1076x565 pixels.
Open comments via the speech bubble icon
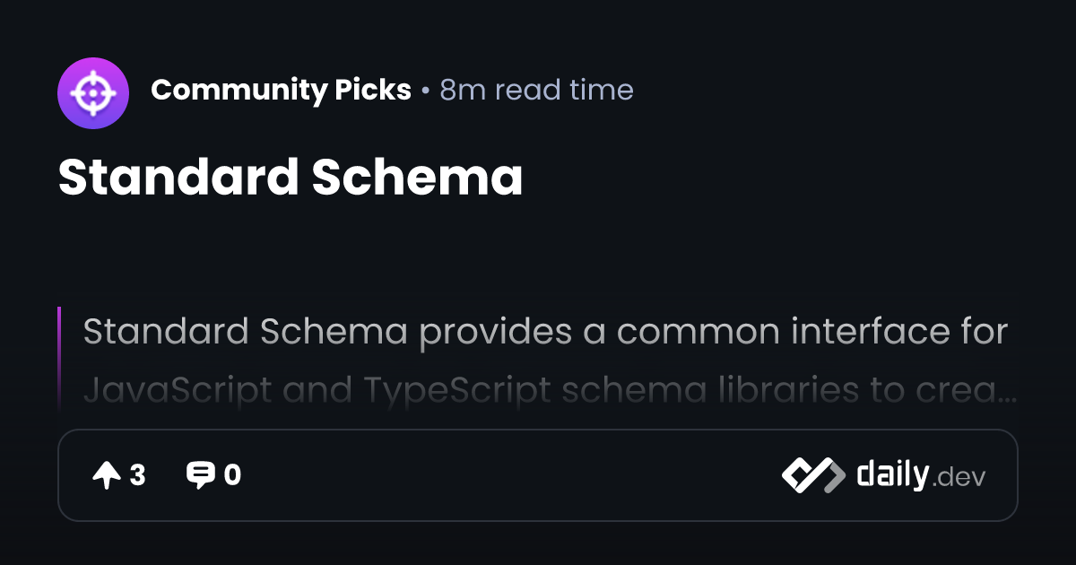200,475
